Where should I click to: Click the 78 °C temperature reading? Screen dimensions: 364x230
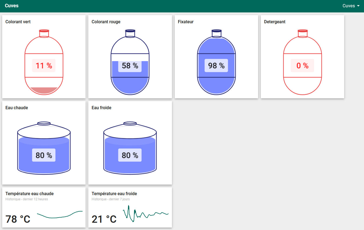[x=18, y=219]
